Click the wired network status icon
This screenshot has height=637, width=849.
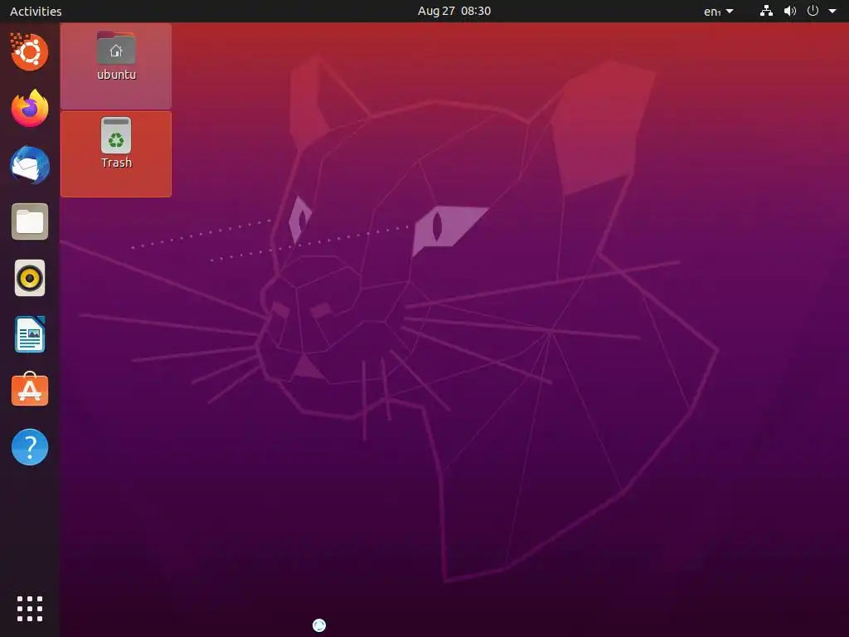pyautogui.click(x=766, y=11)
